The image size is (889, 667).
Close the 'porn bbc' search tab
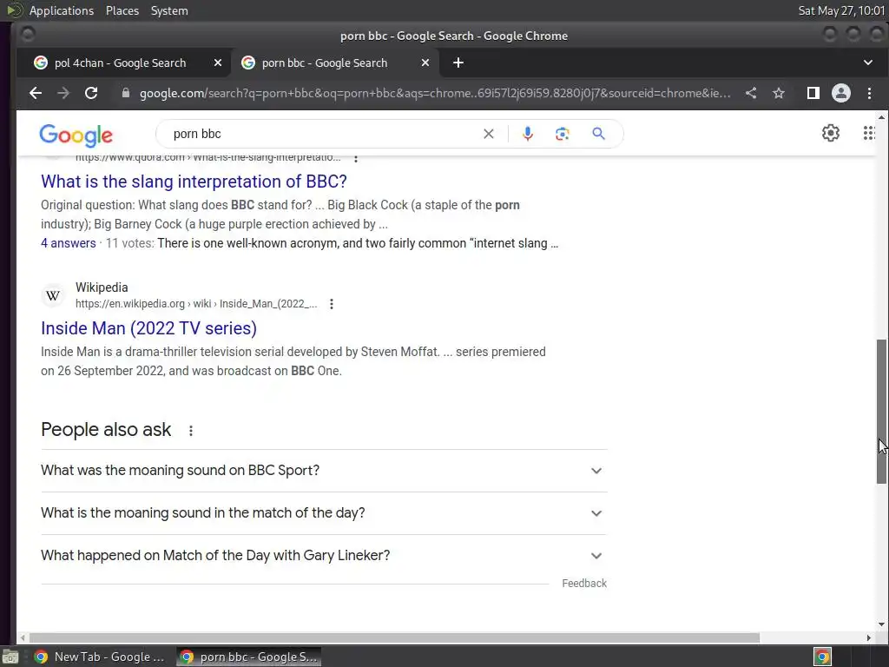[425, 63]
